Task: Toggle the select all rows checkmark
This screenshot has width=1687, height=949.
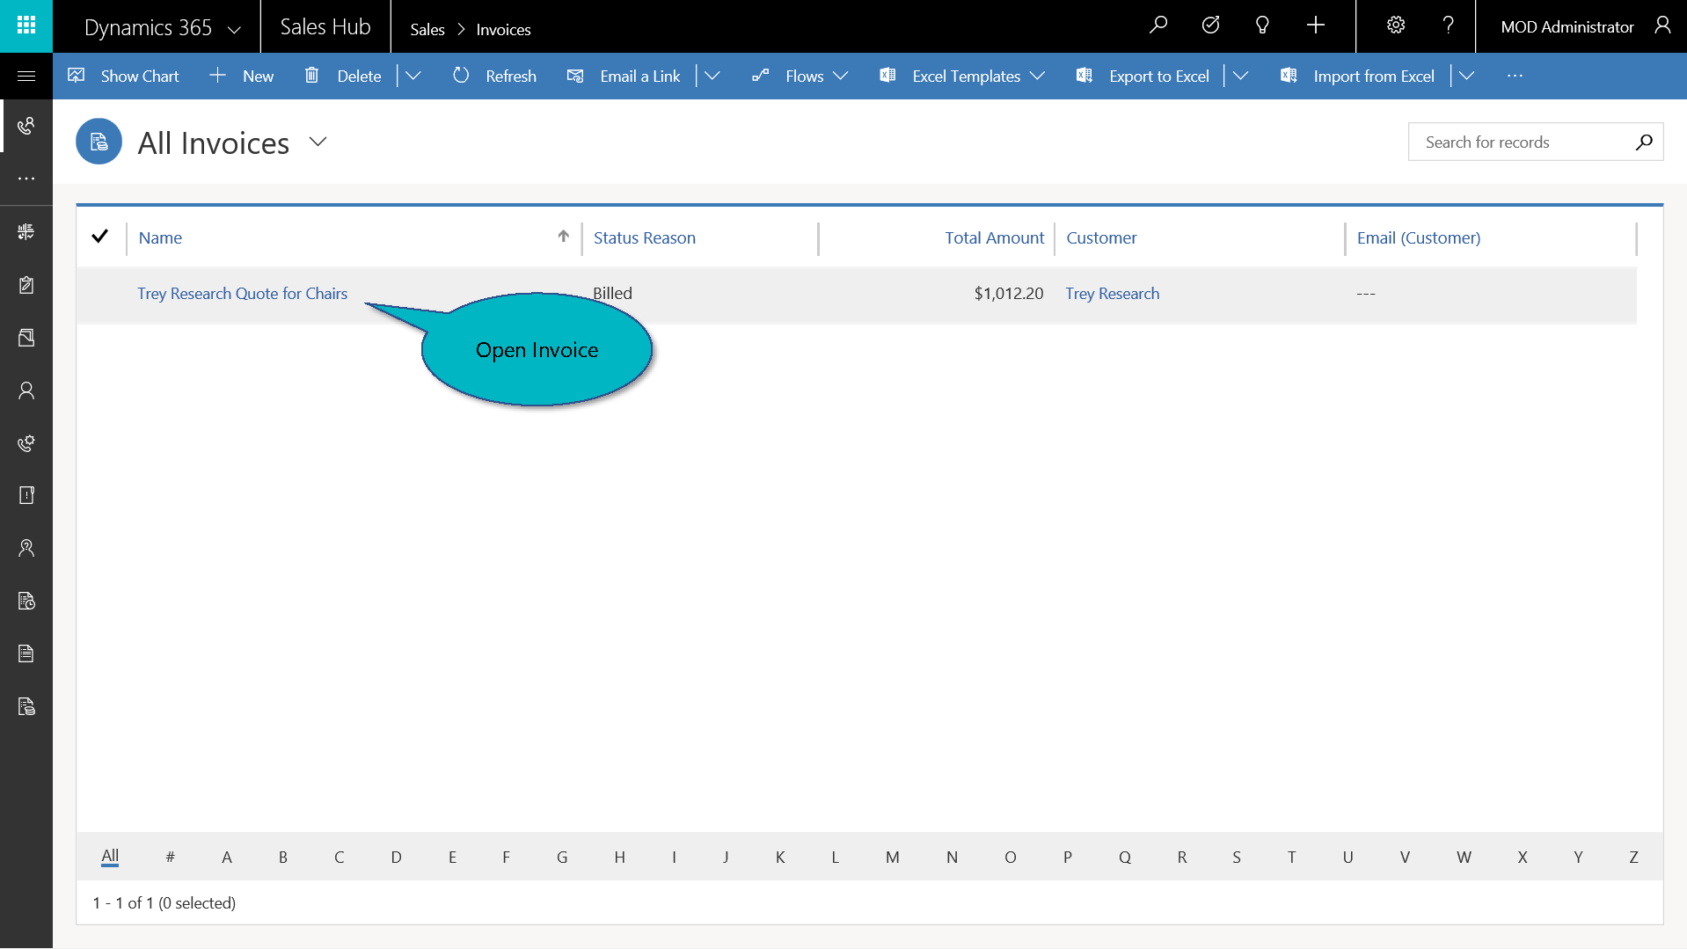Action: click(100, 237)
